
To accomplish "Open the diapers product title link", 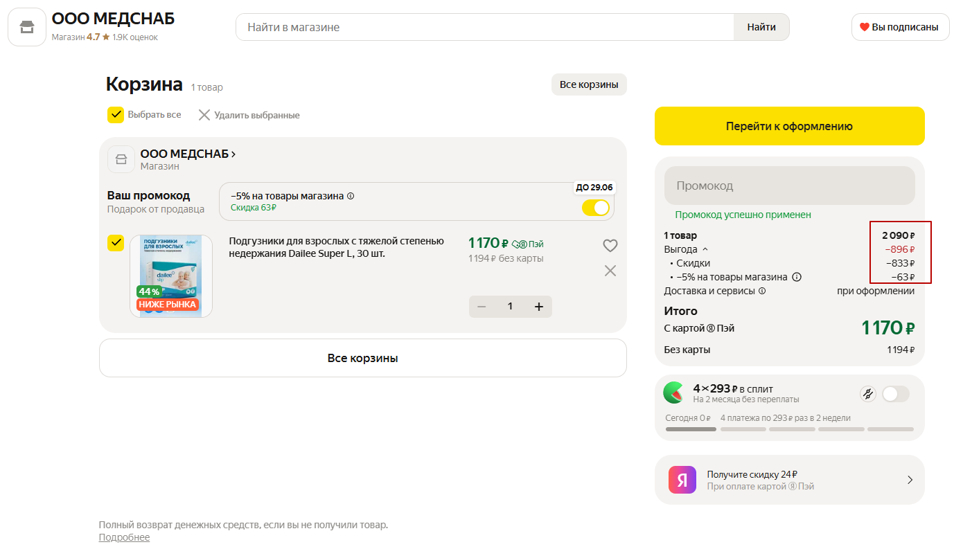I will pos(336,247).
